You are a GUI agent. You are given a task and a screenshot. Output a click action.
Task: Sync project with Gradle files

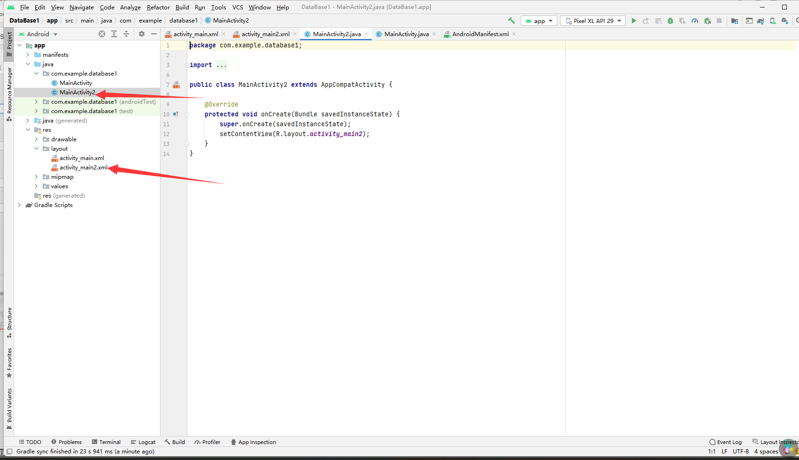click(761, 21)
